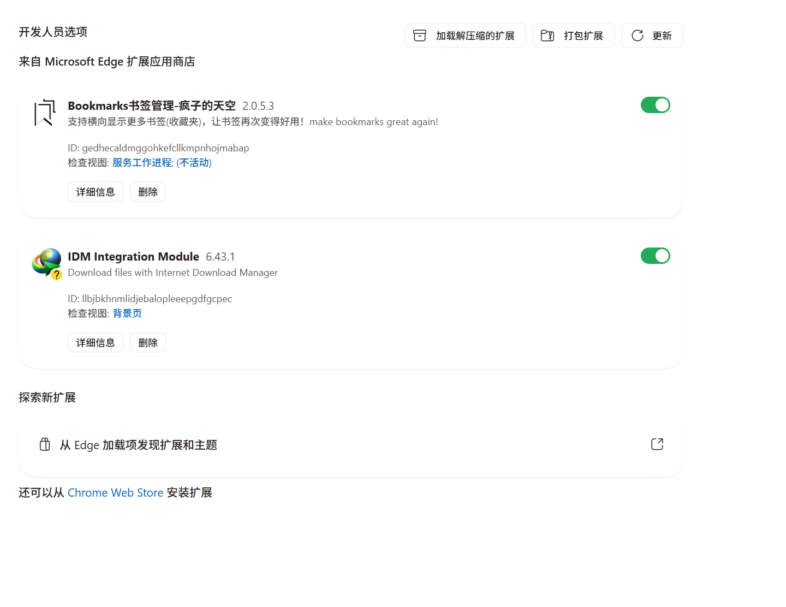Click 删除 for the Bookmarks书签管理 extension
This screenshot has width=786, height=607.
point(148,192)
